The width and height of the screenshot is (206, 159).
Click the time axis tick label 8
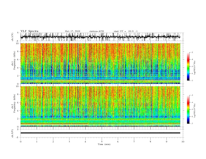(x=150, y=142)
